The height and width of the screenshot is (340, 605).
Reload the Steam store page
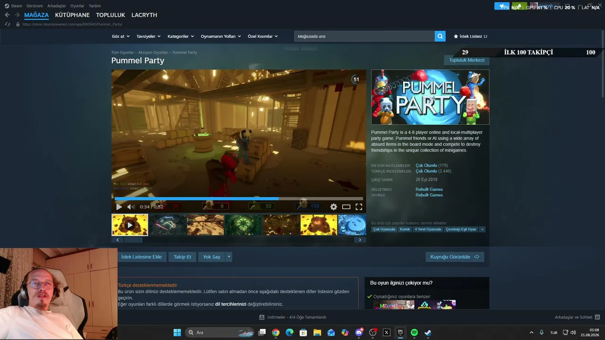point(7,24)
